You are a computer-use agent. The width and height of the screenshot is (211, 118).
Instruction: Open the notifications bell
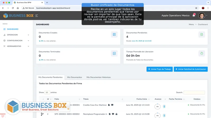pyautogui.click(x=194, y=15)
